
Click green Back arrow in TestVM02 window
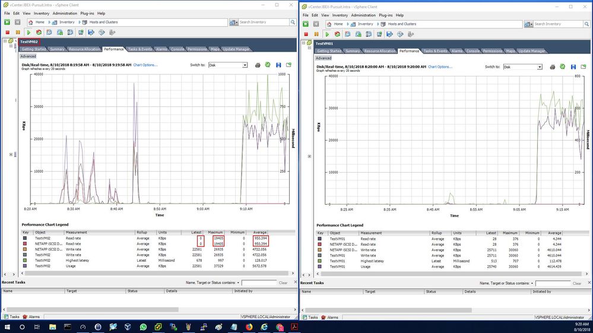[x=7, y=23]
